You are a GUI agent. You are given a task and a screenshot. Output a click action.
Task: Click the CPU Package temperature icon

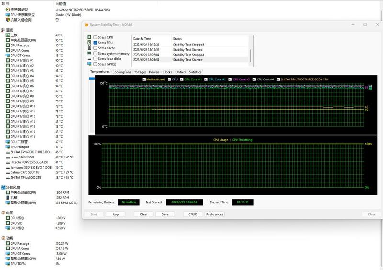8,45
